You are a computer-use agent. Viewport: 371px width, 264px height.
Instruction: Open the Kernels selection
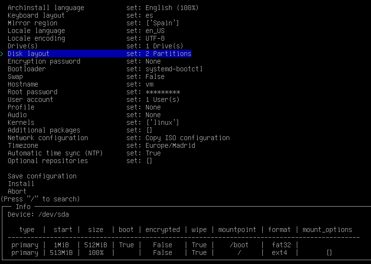[21, 122]
